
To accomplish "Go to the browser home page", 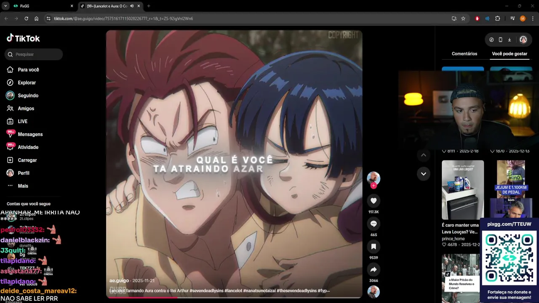I will pyautogui.click(x=37, y=19).
